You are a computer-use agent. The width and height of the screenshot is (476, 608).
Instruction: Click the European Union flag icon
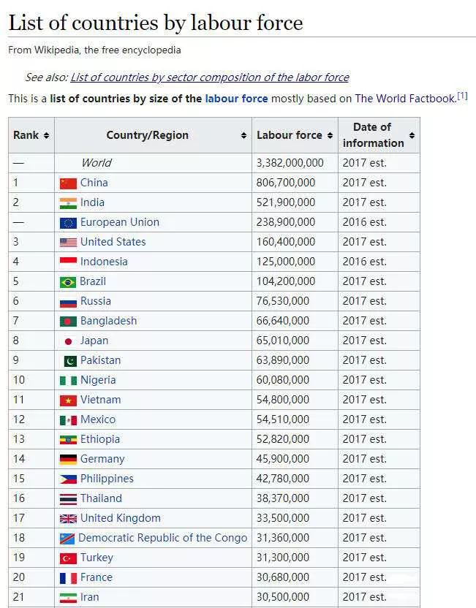(x=68, y=223)
